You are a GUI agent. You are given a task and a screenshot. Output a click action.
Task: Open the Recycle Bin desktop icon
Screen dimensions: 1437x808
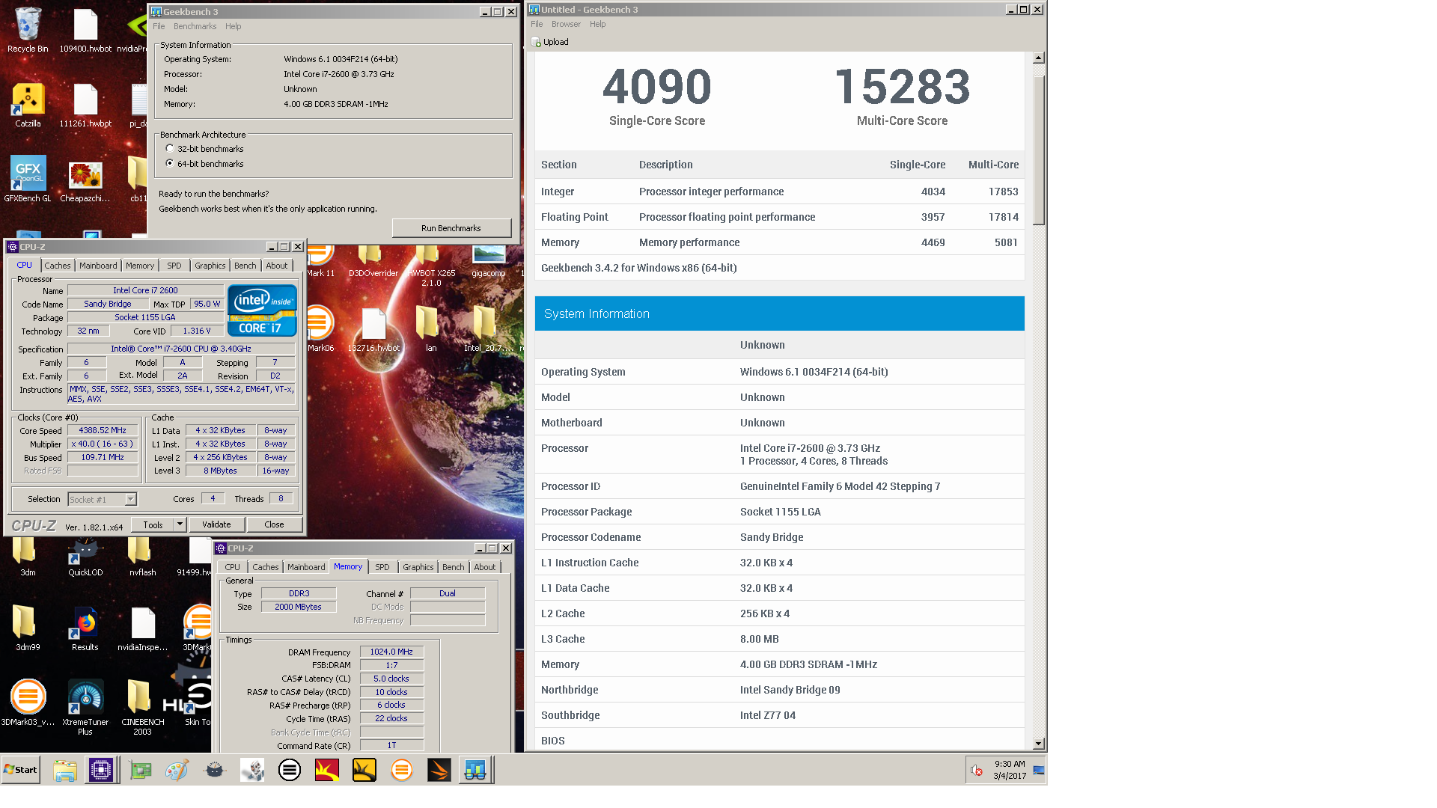click(x=28, y=30)
